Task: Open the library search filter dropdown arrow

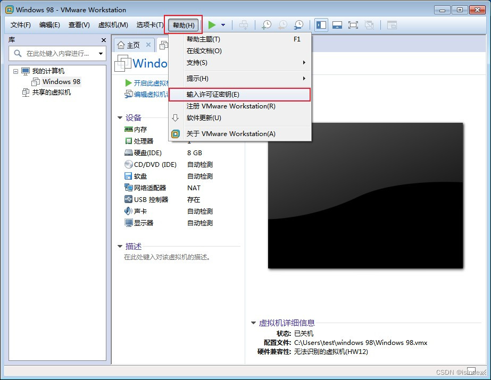Action: [101, 54]
